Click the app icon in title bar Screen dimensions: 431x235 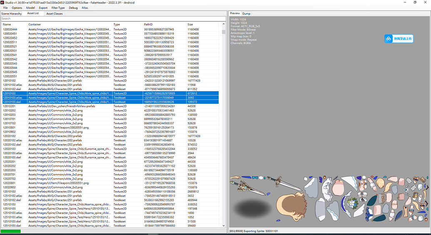click(2, 2)
